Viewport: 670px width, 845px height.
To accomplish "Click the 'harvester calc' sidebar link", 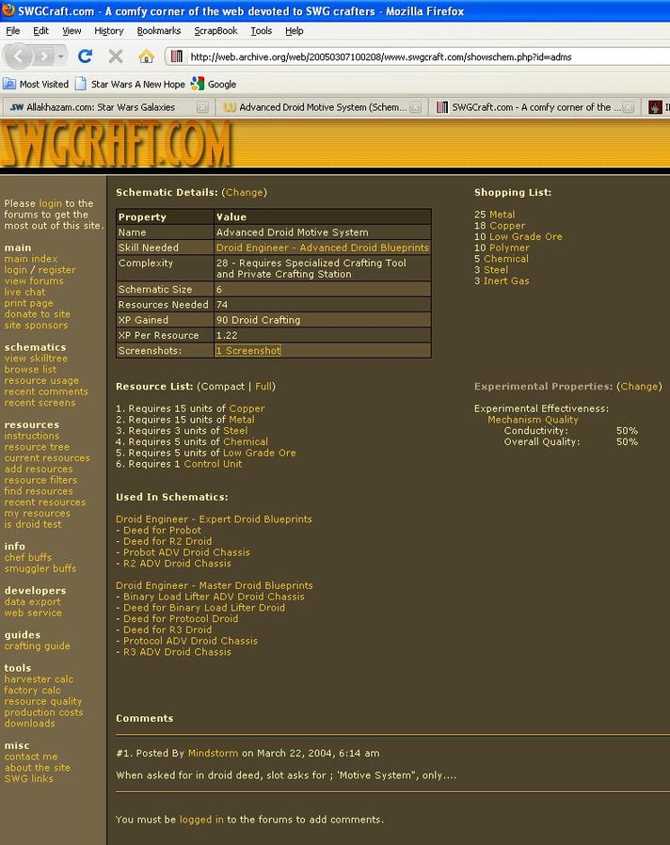I will (39, 679).
